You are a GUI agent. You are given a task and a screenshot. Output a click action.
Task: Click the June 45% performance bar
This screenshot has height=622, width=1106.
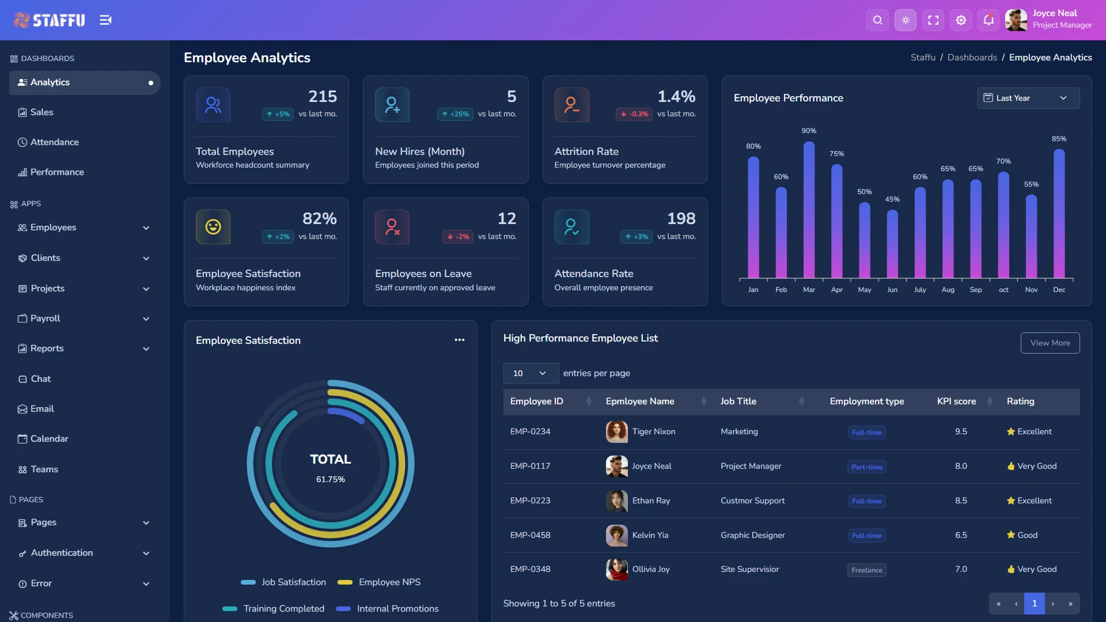pos(892,244)
